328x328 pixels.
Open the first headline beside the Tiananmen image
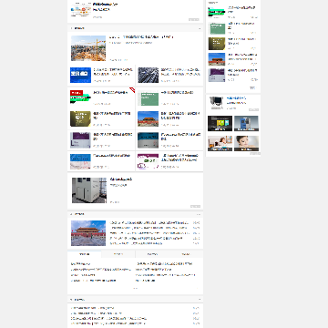click(x=149, y=222)
